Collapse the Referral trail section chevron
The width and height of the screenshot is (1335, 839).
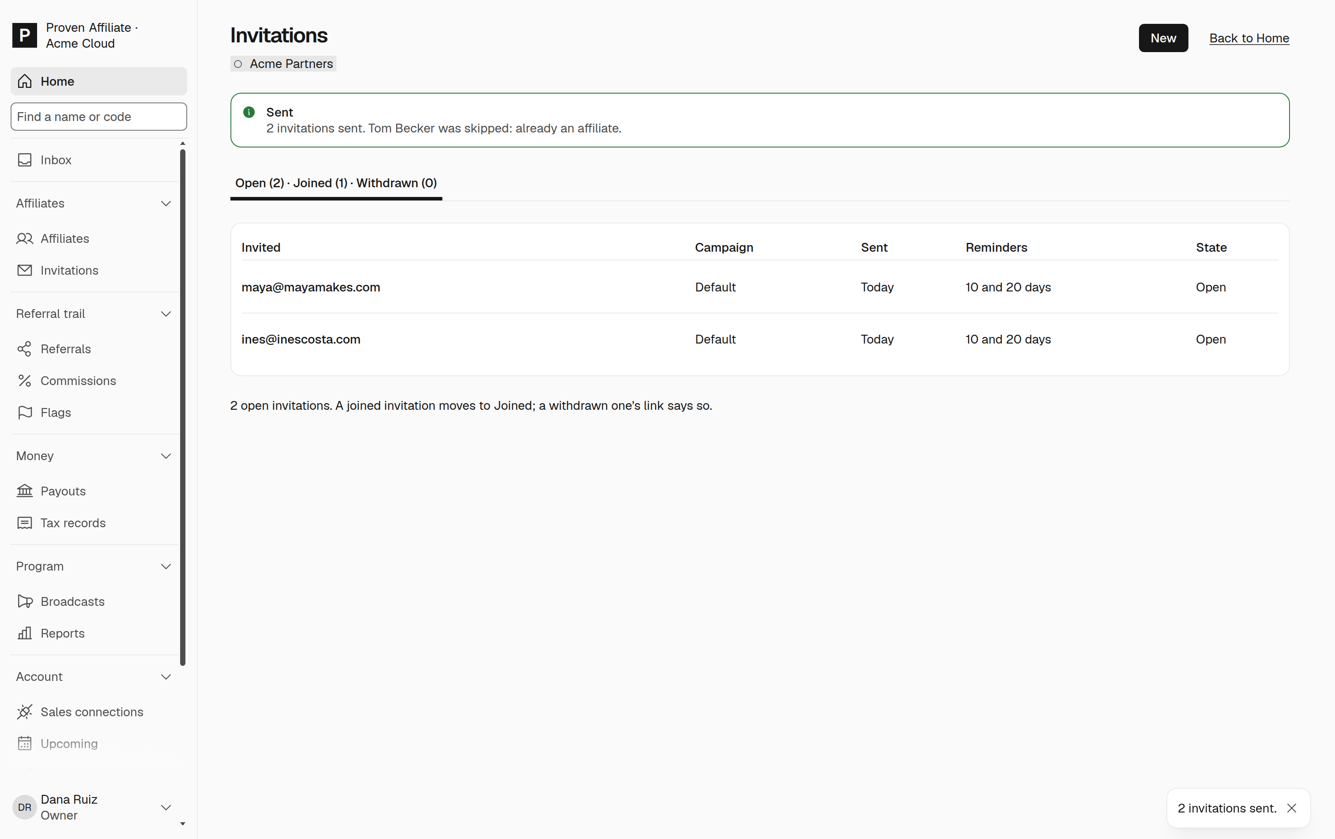[165, 314]
